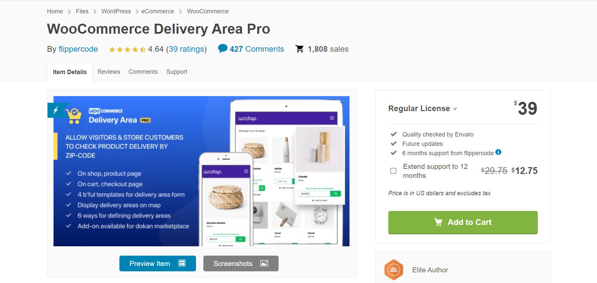This screenshot has width=597, height=283.
Task: Open the Support tab
Action: pos(177,72)
